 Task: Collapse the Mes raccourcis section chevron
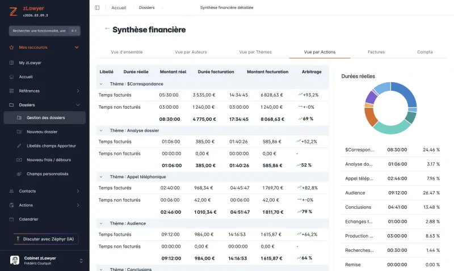tap(77, 48)
